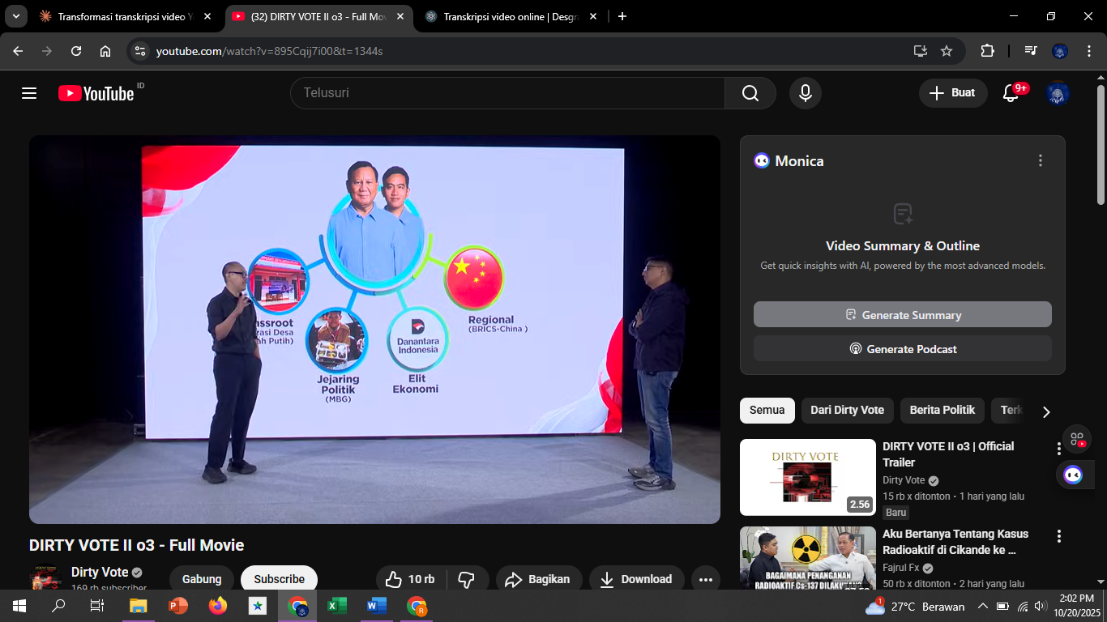Click the Download button

tap(636, 579)
